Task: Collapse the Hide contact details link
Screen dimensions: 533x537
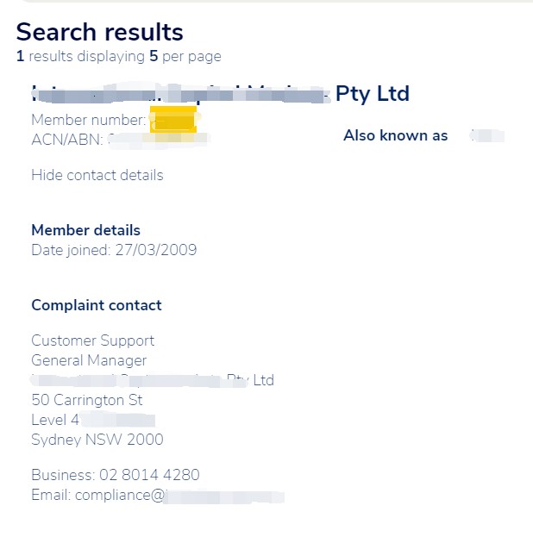Action: [97, 175]
